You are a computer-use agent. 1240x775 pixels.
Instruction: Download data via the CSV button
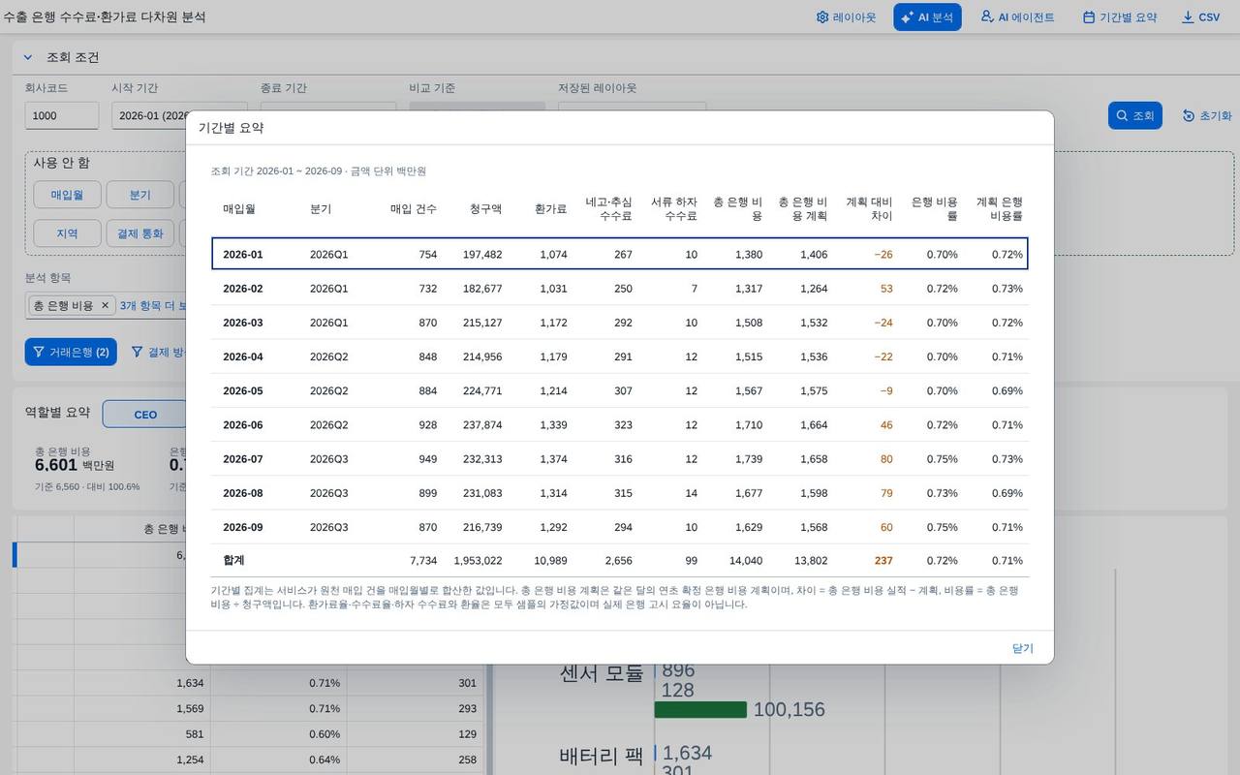[1200, 17]
